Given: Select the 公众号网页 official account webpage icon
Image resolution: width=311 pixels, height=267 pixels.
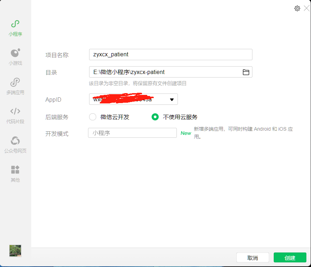Looking at the screenshot, I should pos(15,141).
